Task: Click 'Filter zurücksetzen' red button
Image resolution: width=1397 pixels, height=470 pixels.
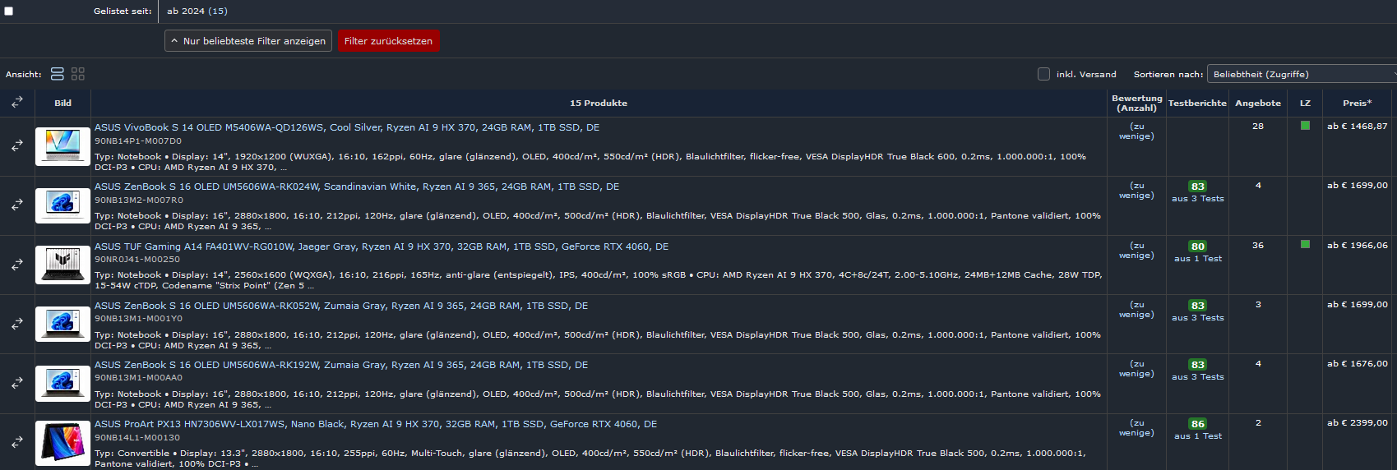Action: tap(389, 41)
